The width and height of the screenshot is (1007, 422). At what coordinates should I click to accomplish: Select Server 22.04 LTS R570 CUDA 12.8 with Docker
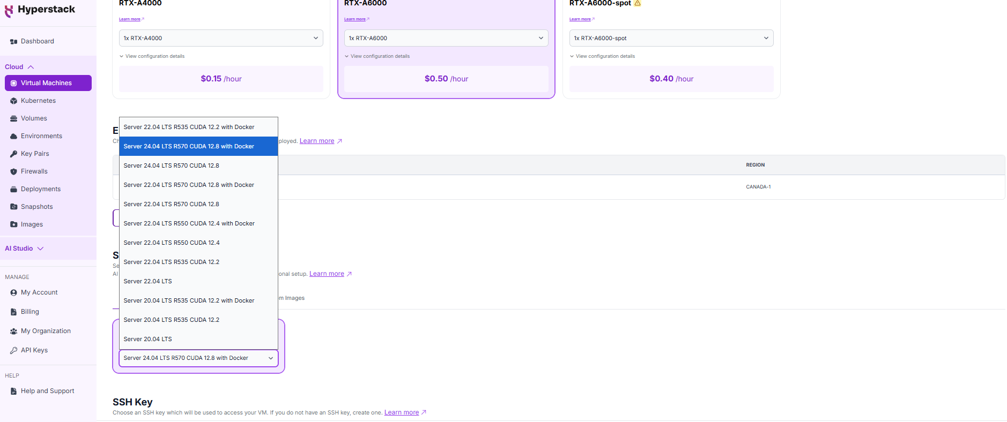click(x=198, y=185)
